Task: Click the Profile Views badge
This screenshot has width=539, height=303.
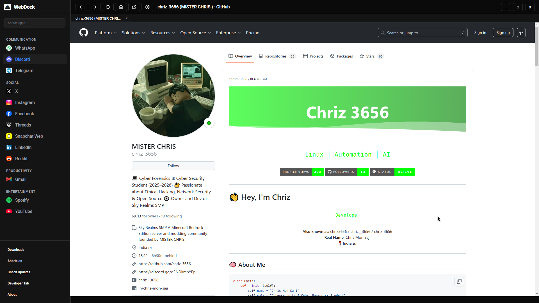Action: 302,172
